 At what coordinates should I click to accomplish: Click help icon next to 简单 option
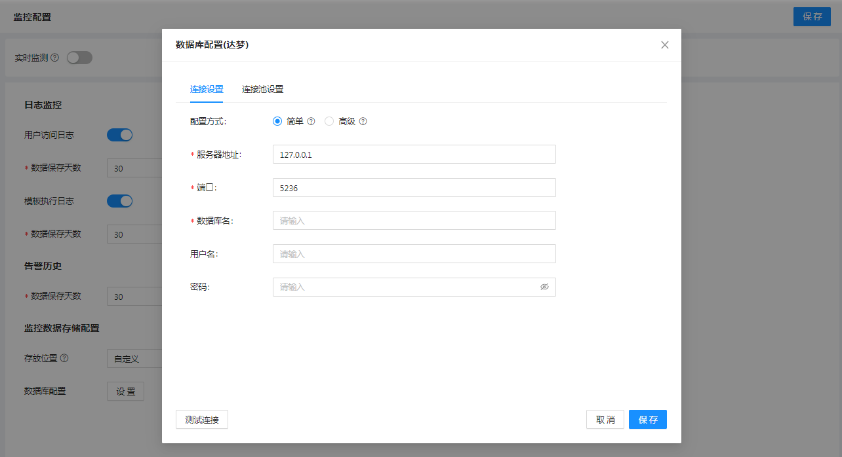[x=311, y=121]
